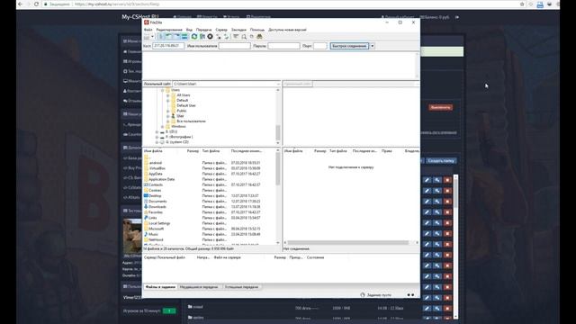Image resolution: width=576 pixels, height=324 pixels.
Task: Toggle the remote directory tree display
Action: (176, 37)
